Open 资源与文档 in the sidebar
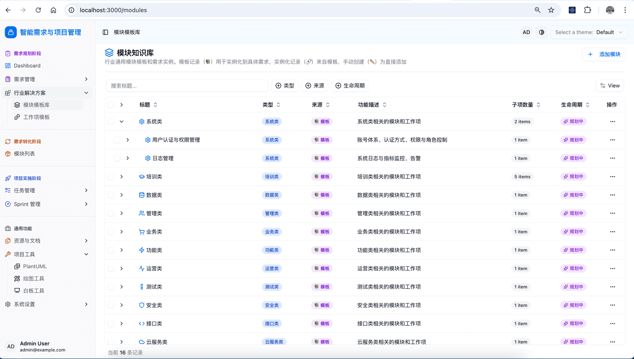This screenshot has height=359, width=634. [27, 241]
